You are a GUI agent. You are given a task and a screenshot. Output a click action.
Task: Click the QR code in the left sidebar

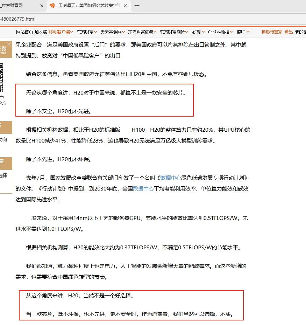[2, 78]
